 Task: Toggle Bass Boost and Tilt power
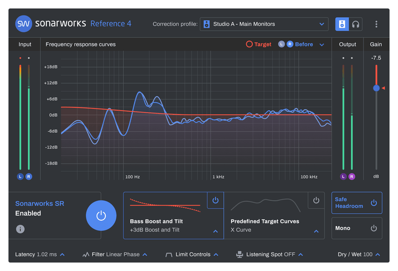pos(215,200)
